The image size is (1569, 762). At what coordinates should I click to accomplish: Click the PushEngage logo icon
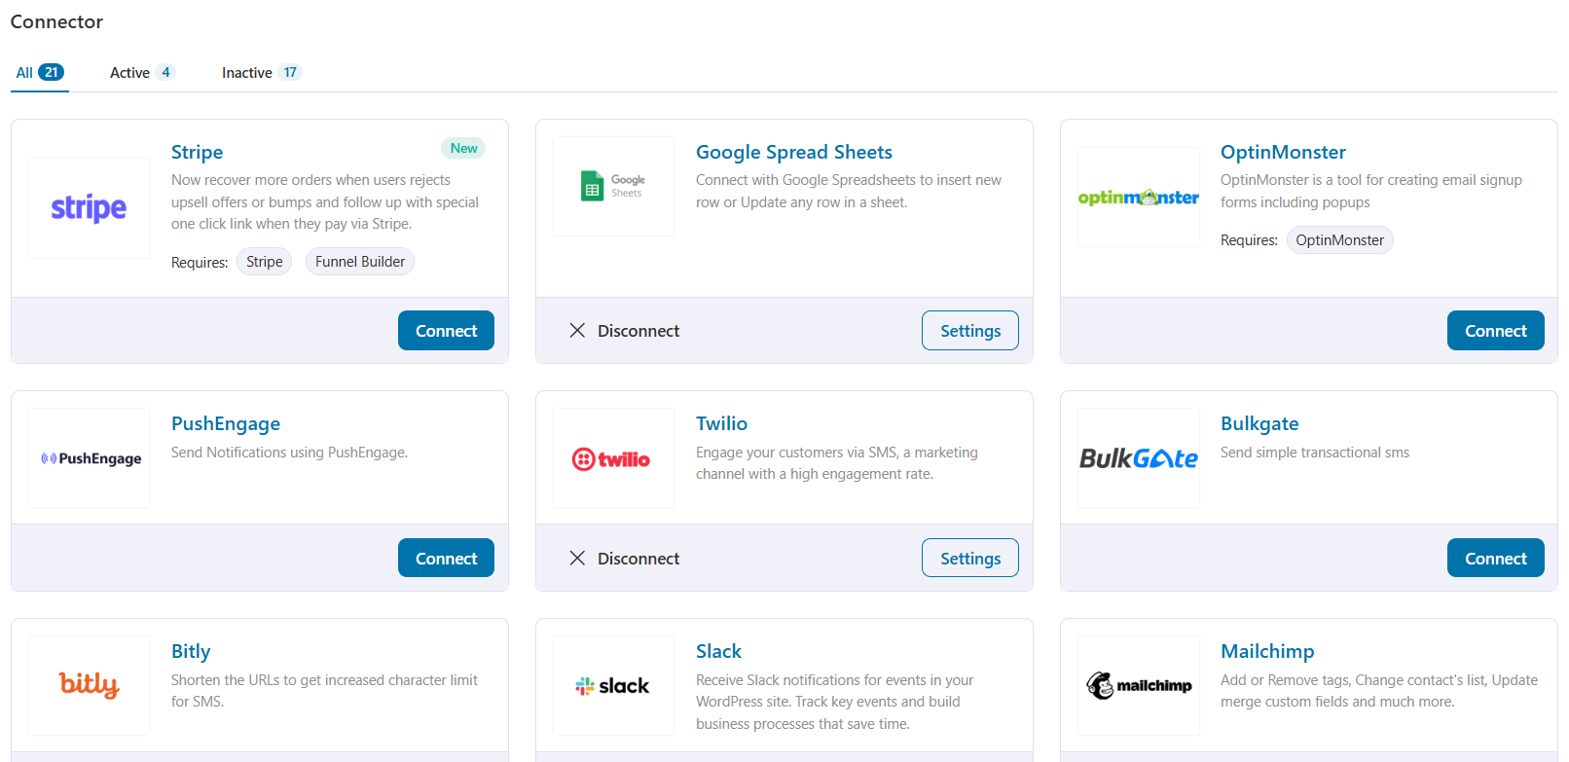tap(90, 458)
